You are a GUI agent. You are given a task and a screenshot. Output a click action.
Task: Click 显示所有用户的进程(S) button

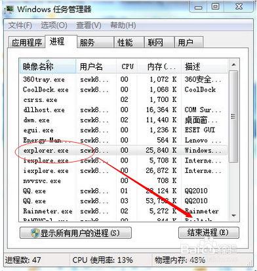click(x=75, y=233)
